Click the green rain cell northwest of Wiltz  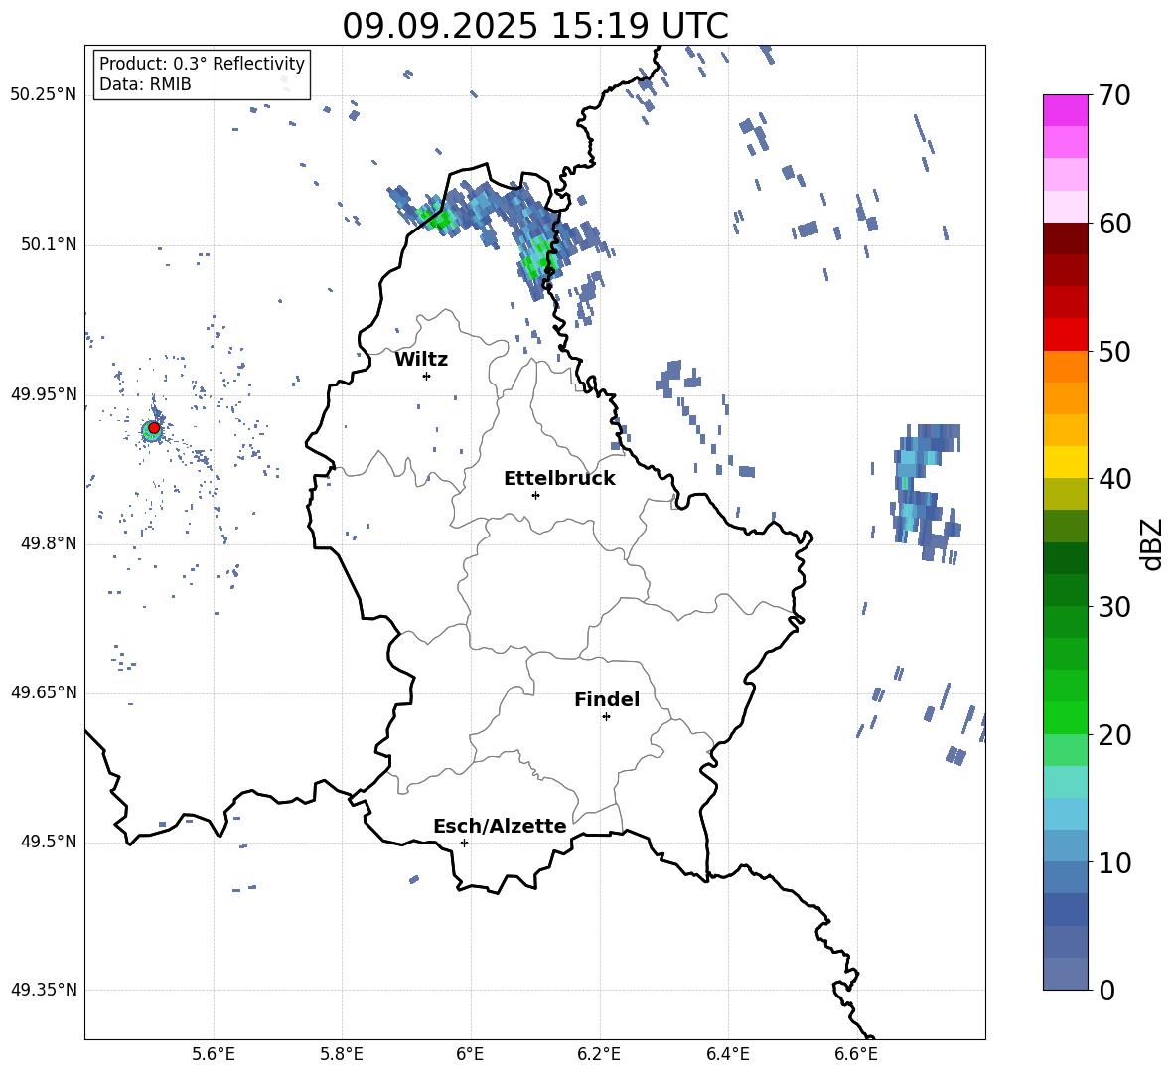click(x=437, y=219)
